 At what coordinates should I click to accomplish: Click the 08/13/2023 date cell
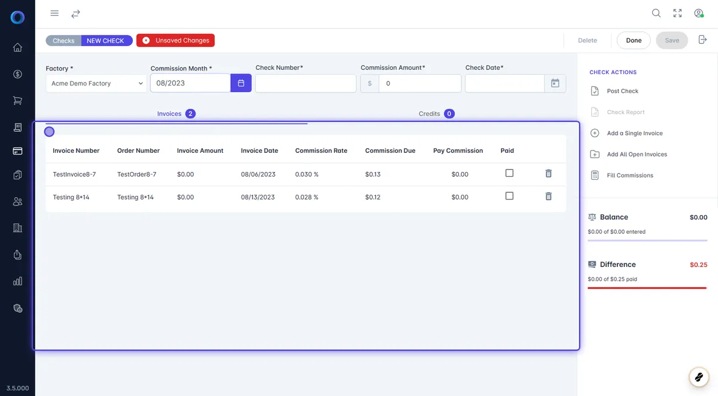(258, 197)
